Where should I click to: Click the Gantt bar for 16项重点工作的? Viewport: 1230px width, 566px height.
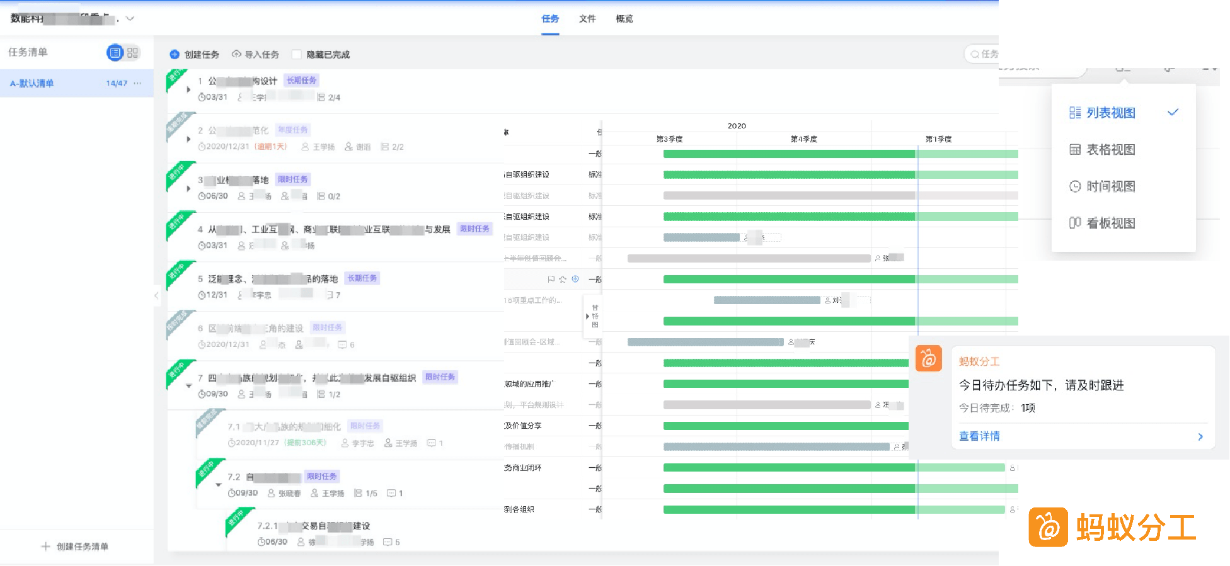pyautogui.click(x=767, y=300)
